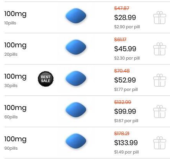This screenshot has height=160, width=170.
Task: Click the gift icon for 20 pills
Action: coord(160,49)
